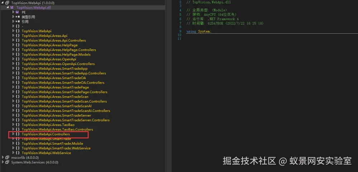The width and height of the screenshot is (358, 172).
Task: Click the namespace icon beside TopVision.WebApi.Areas.HelpPage.Models
Action: [18, 54]
